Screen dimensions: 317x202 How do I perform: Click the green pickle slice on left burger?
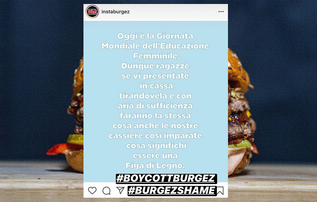tap(75, 139)
